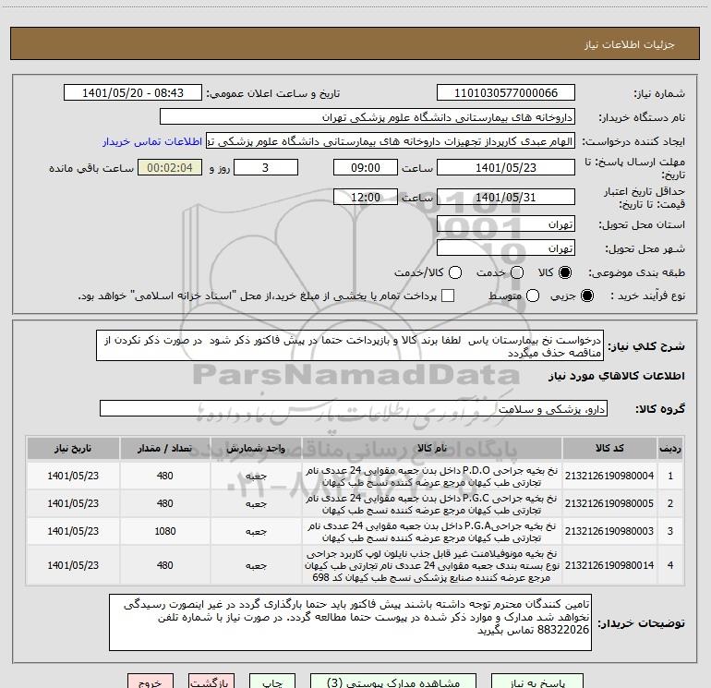Image resolution: width=711 pixels, height=688 pixels.
Task: Click the کد کالا column header
Action: point(609,449)
